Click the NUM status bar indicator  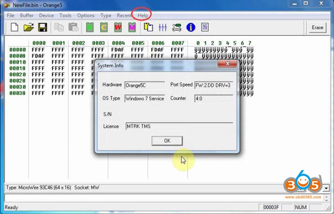[301, 207]
